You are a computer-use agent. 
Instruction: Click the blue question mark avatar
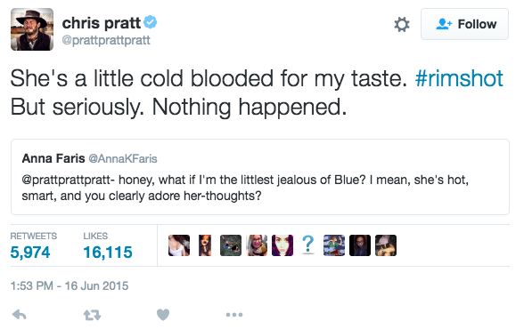pos(308,245)
